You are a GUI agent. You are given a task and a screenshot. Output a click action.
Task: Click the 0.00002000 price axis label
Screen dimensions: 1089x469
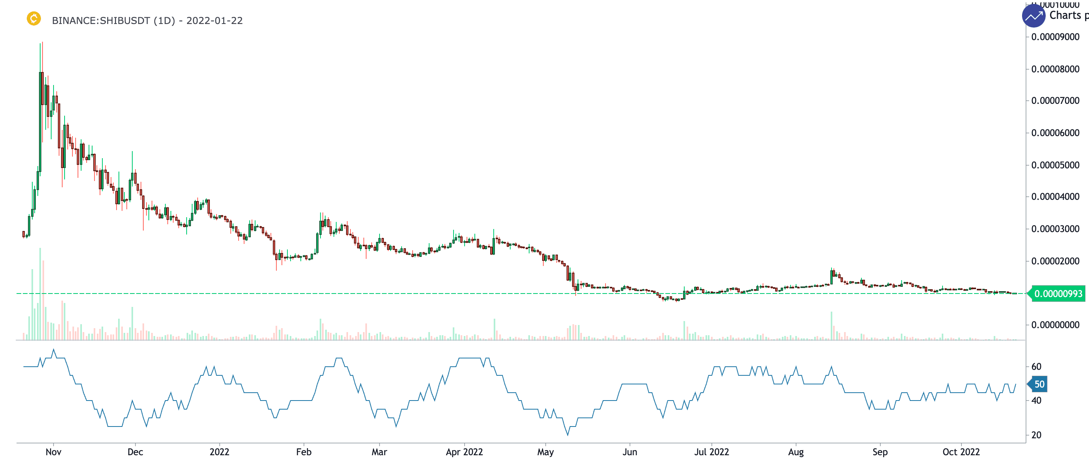[1055, 261]
